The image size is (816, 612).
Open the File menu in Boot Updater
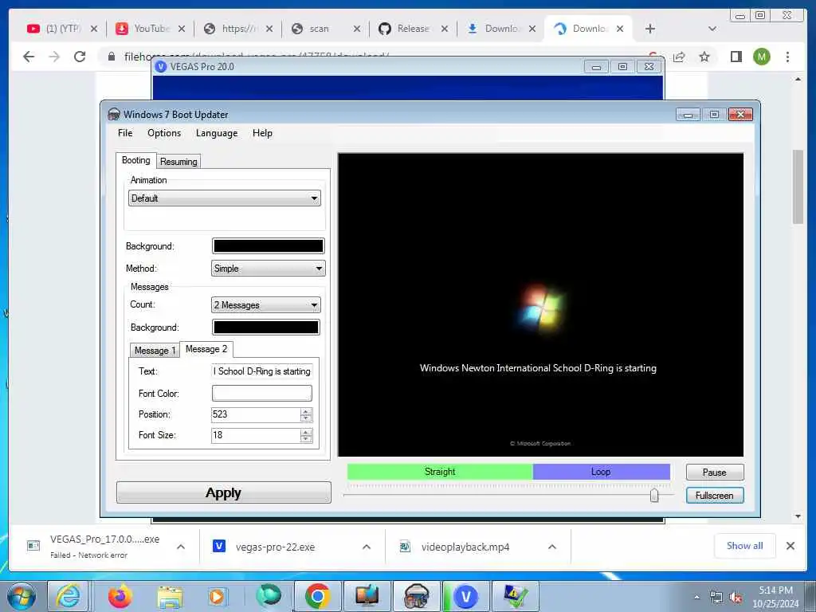125,133
